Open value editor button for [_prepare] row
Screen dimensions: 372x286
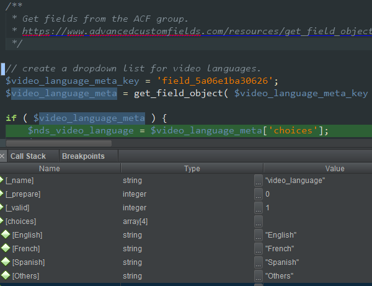point(259,194)
